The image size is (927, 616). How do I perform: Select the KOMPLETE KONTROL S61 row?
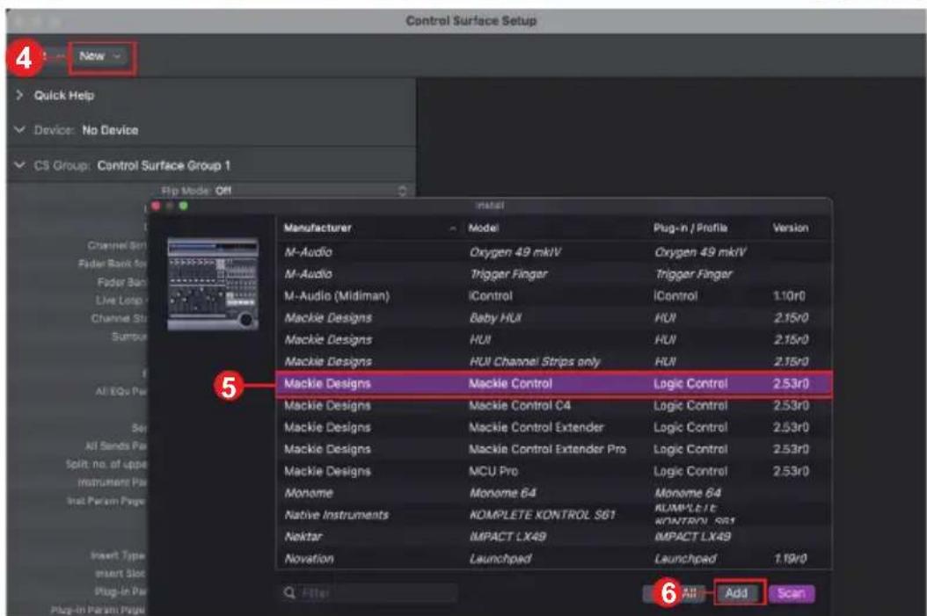click(553, 515)
